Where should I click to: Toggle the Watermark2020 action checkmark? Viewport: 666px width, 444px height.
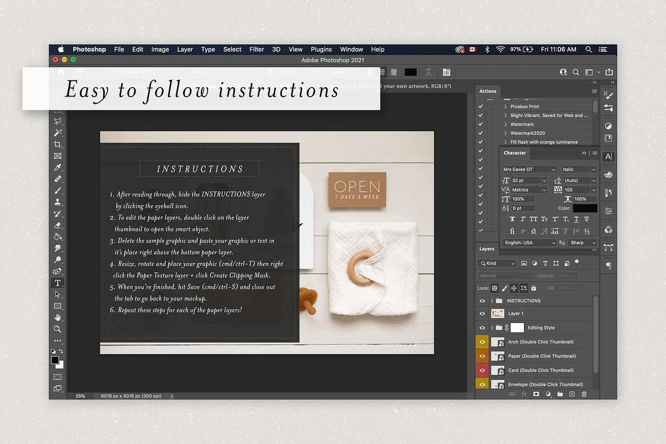[x=481, y=133]
